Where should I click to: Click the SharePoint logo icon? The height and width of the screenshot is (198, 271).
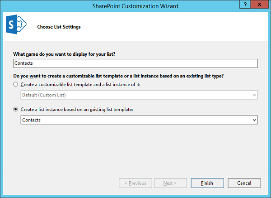(x=16, y=27)
